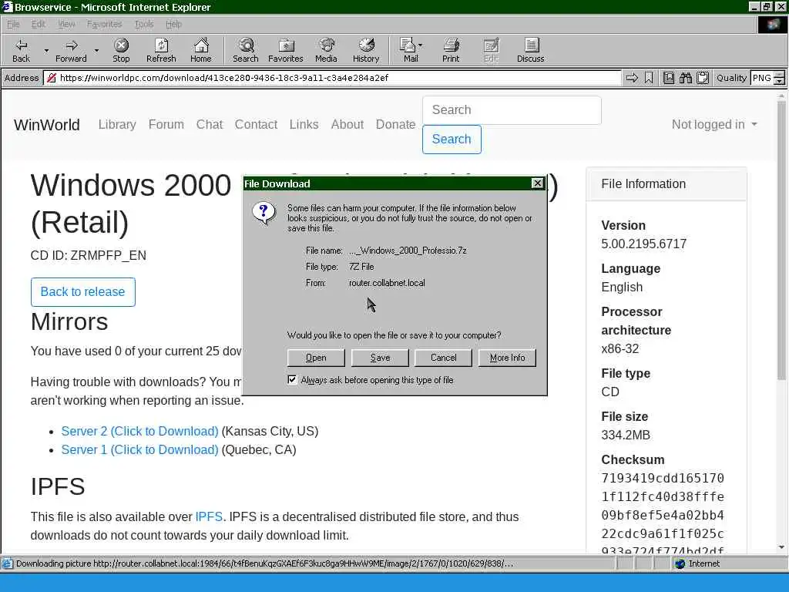Open the About nav link

[x=347, y=124]
